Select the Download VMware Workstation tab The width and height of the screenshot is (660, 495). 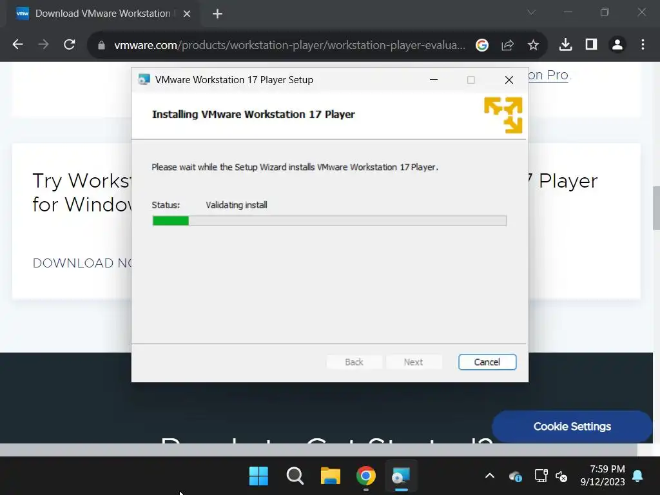pos(103,14)
